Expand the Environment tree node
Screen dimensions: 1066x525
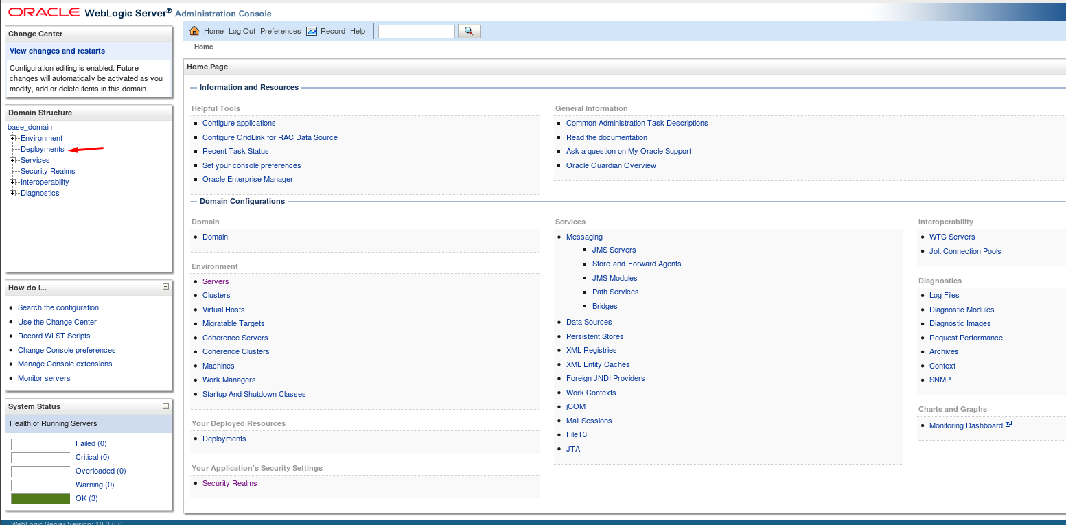(13, 138)
